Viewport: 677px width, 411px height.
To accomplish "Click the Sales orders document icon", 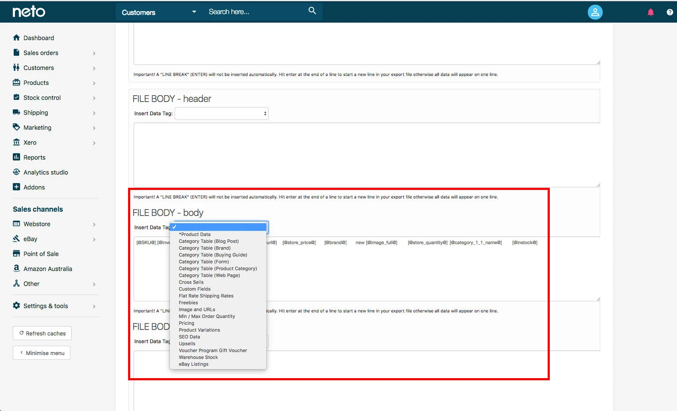I will [16, 52].
